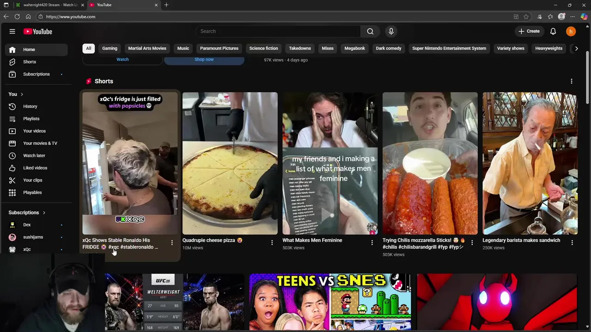
Task: Open options for Chilis mozzarella short
Action: pyautogui.click(x=472, y=243)
